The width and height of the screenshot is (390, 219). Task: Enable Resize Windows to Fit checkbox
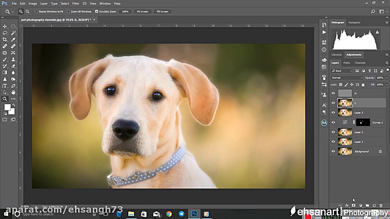(37, 11)
